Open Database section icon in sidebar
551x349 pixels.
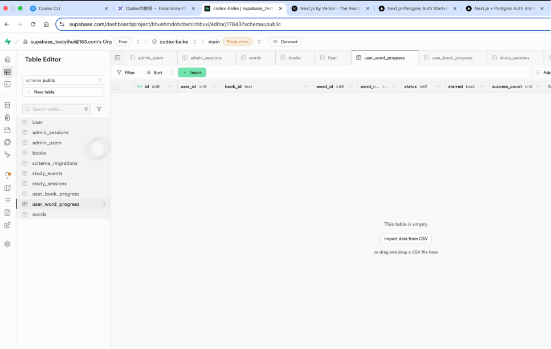click(7, 105)
